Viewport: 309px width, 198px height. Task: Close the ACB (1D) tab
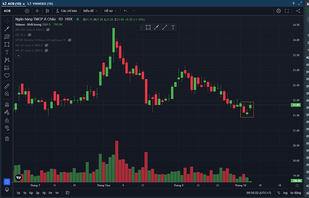coord(24,4)
